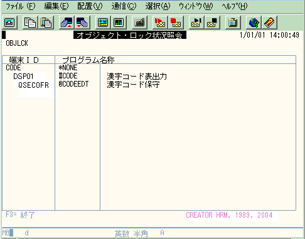Open the ファイル(F) menu
Screen dimensions: 305x239
pyautogui.click(x=20, y=6)
